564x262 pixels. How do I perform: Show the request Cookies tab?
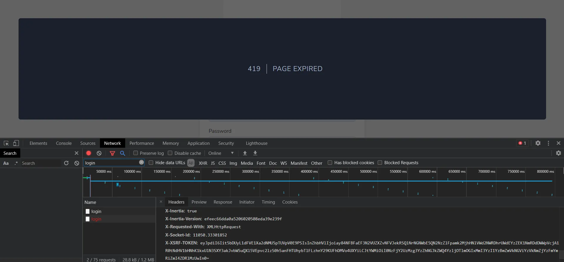click(x=290, y=202)
